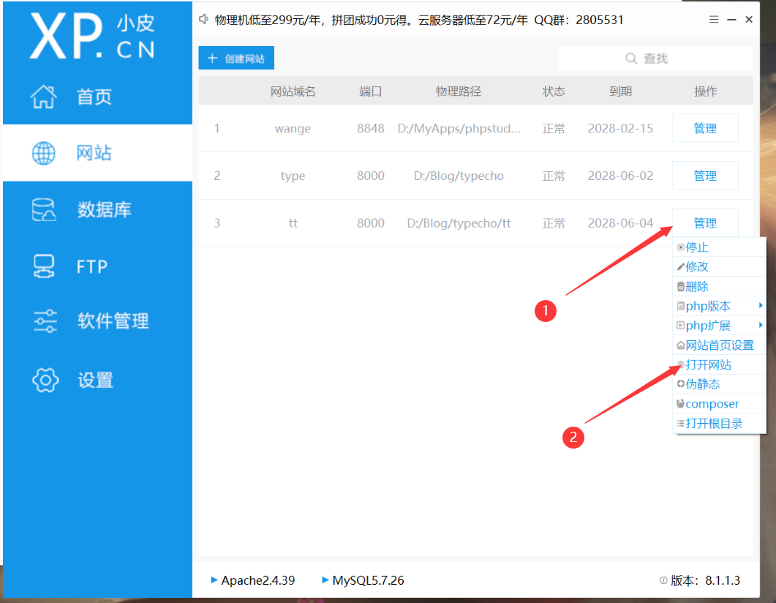Viewport: 776px width, 603px height.
Task: Click the MySQL5.7.26 status arrow
Action: click(325, 580)
